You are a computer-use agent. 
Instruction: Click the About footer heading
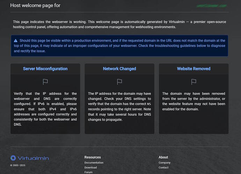[163, 157]
